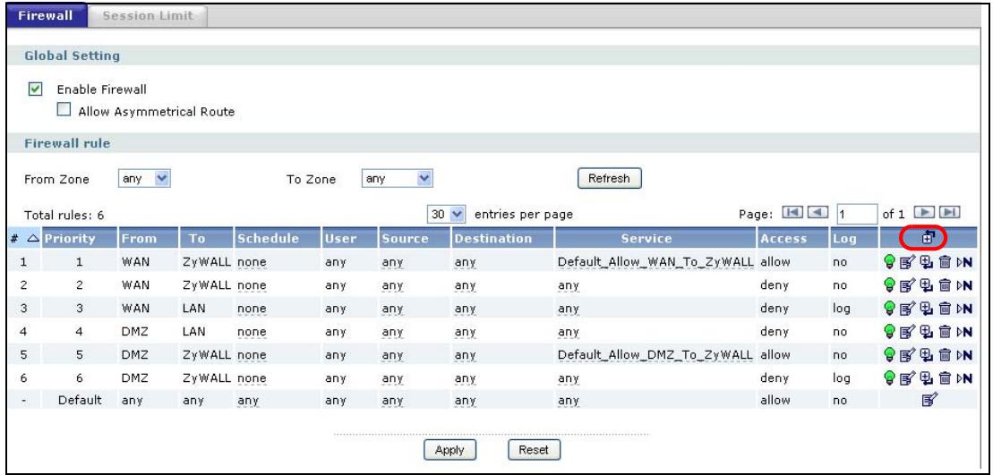Edit the Default rule with its edit icon
The width and height of the screenshot is (993, 475).
tap(929, 400)
